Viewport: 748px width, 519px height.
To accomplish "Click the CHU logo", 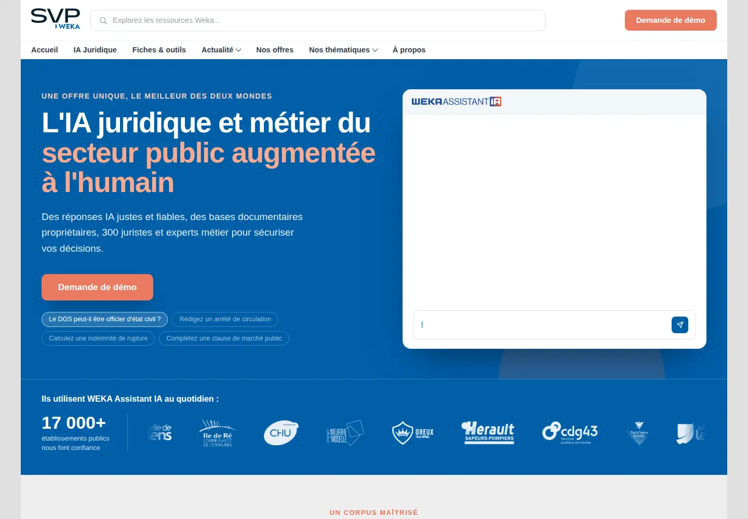I will coord(281,433).
